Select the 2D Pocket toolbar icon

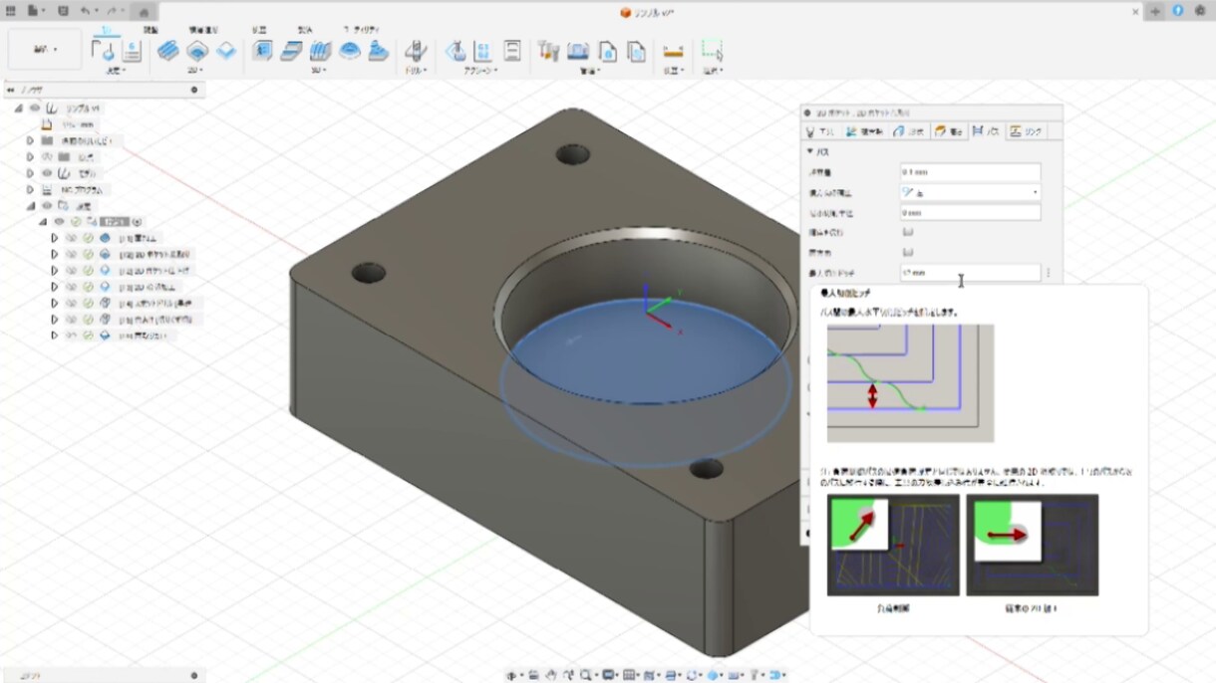(197, 50)
